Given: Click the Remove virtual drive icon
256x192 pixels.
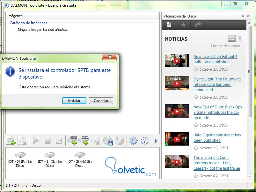Looking at the screenshot, I should [95, 141].
